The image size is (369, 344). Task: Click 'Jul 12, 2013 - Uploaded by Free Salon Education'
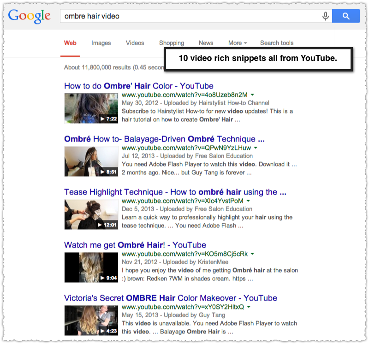[x=187, y=156]
